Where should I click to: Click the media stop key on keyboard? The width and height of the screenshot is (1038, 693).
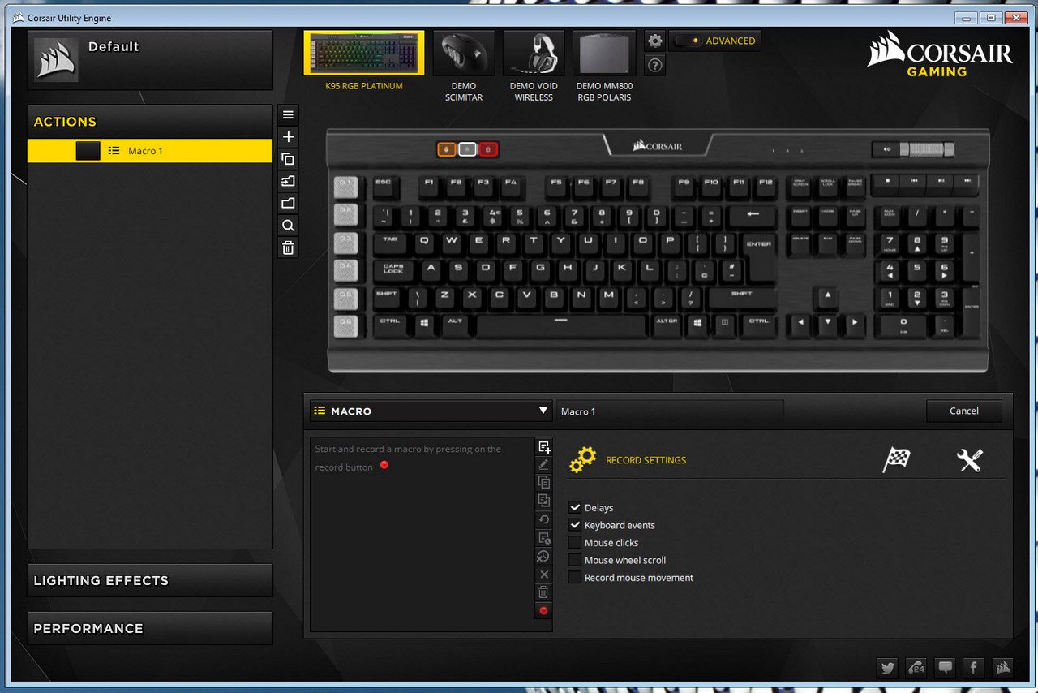click(886, 184)
